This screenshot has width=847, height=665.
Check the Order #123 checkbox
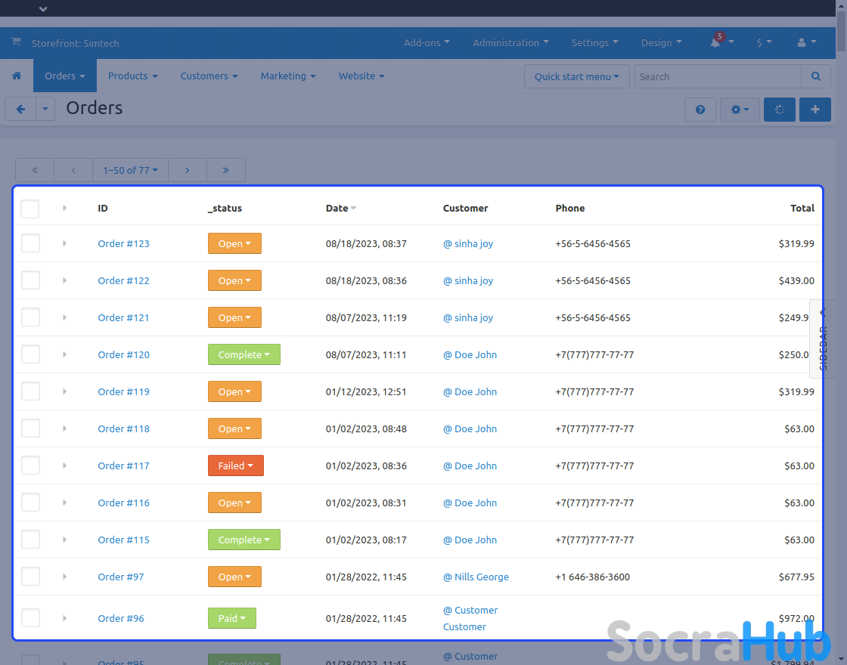click(x=30, y=243)
